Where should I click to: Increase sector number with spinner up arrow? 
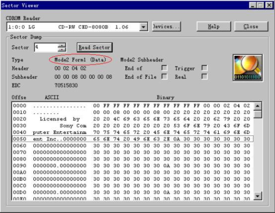pos(62,45)
